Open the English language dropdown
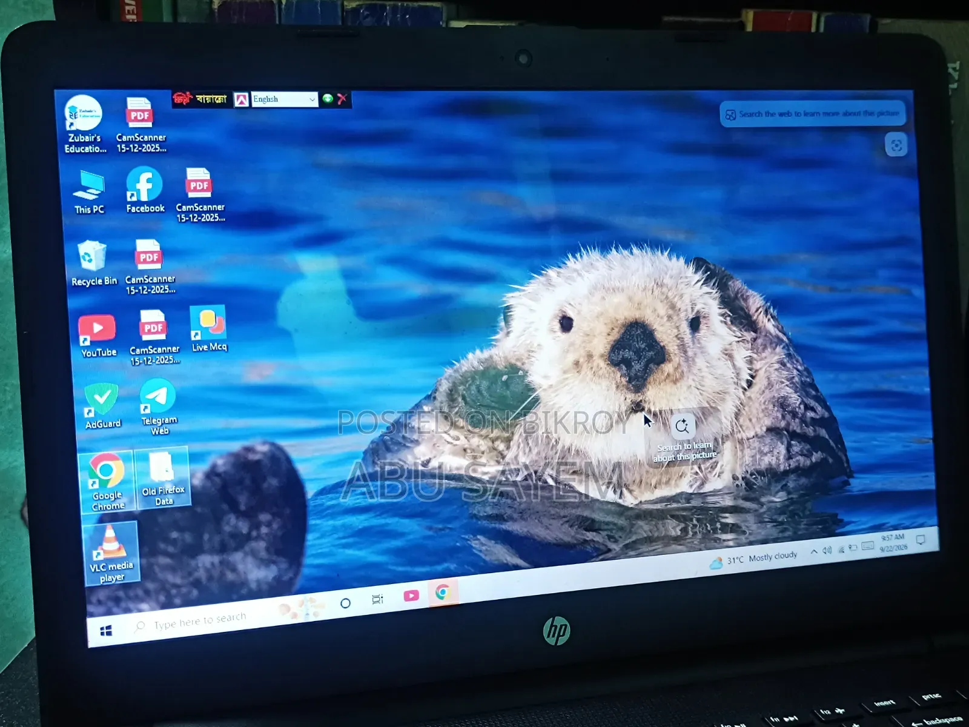The image size is (969, 727). pyautogui.click(x=284, y=99)
